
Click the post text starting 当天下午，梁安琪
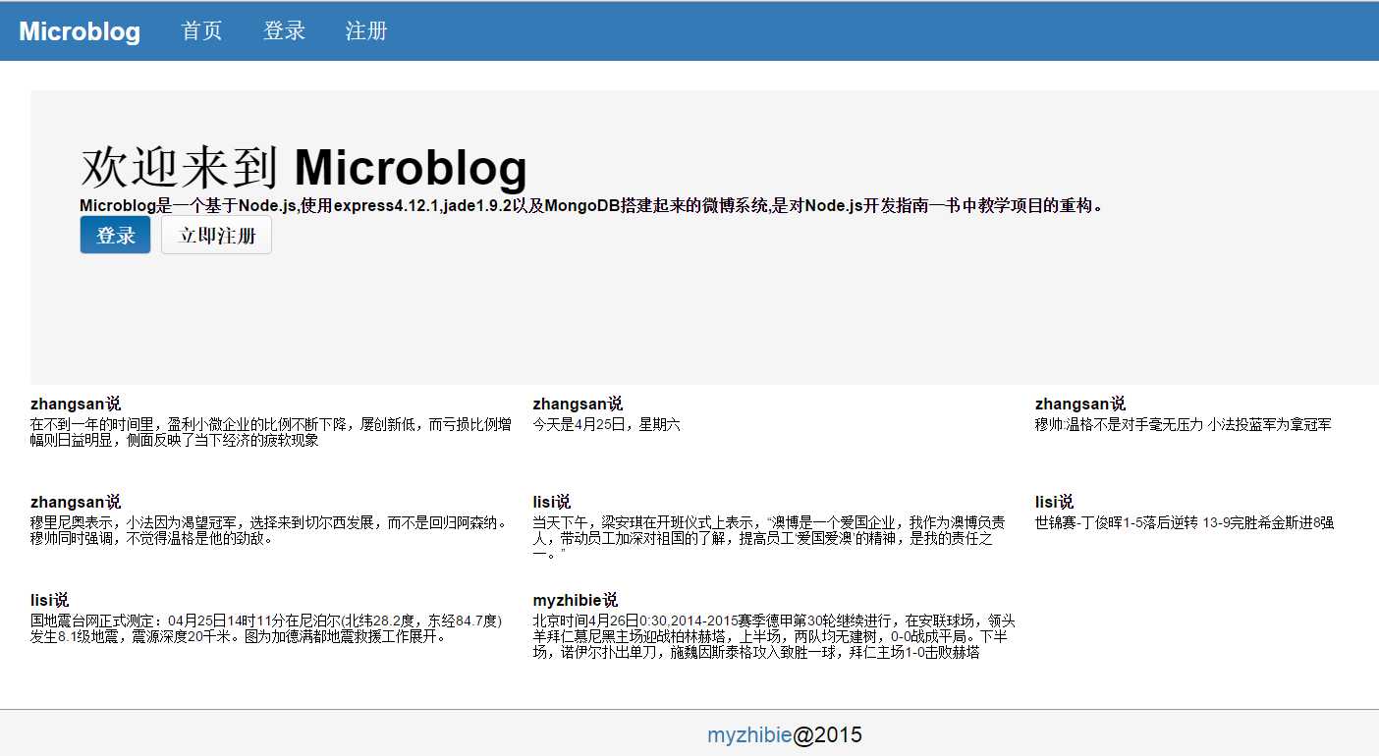point(769,538)
